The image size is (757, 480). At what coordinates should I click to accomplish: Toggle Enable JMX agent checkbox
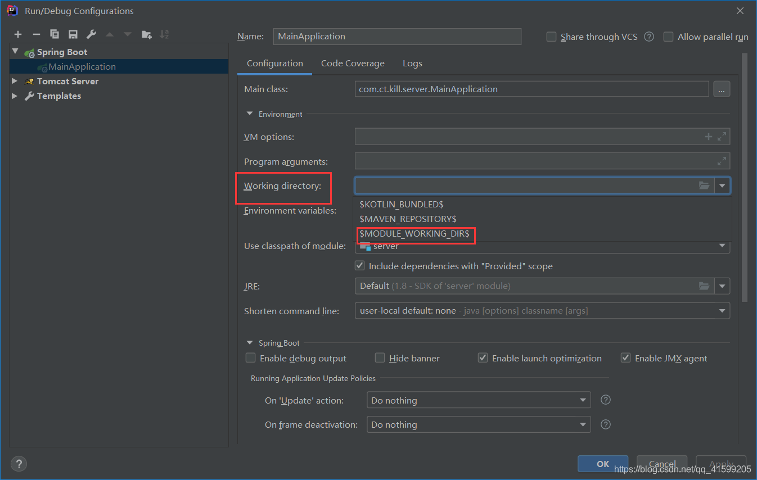(x=625, y=358)
